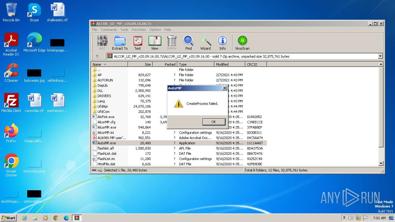The height and width of the screenshot is (222, 395).
Task: Select the DRIVERS folder in list
Action: [x=104, y=96]
